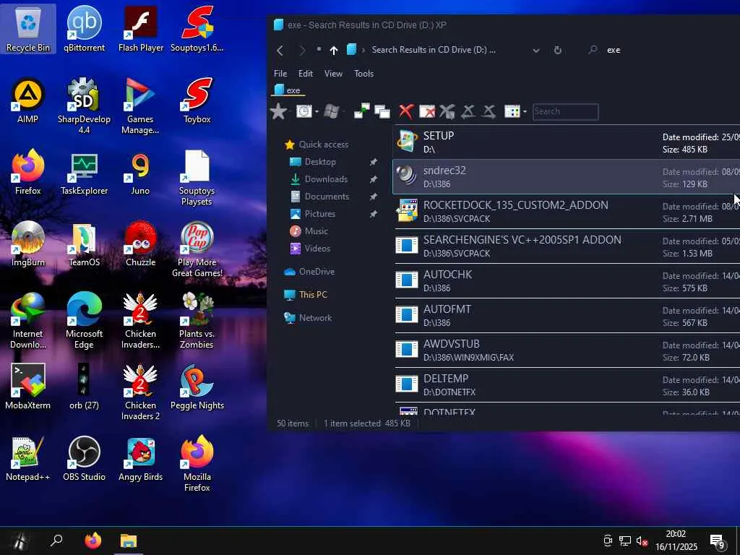Open Pictures in navigation pane
This screenshot has width=740, height=555.
click(x=319, y=214)
